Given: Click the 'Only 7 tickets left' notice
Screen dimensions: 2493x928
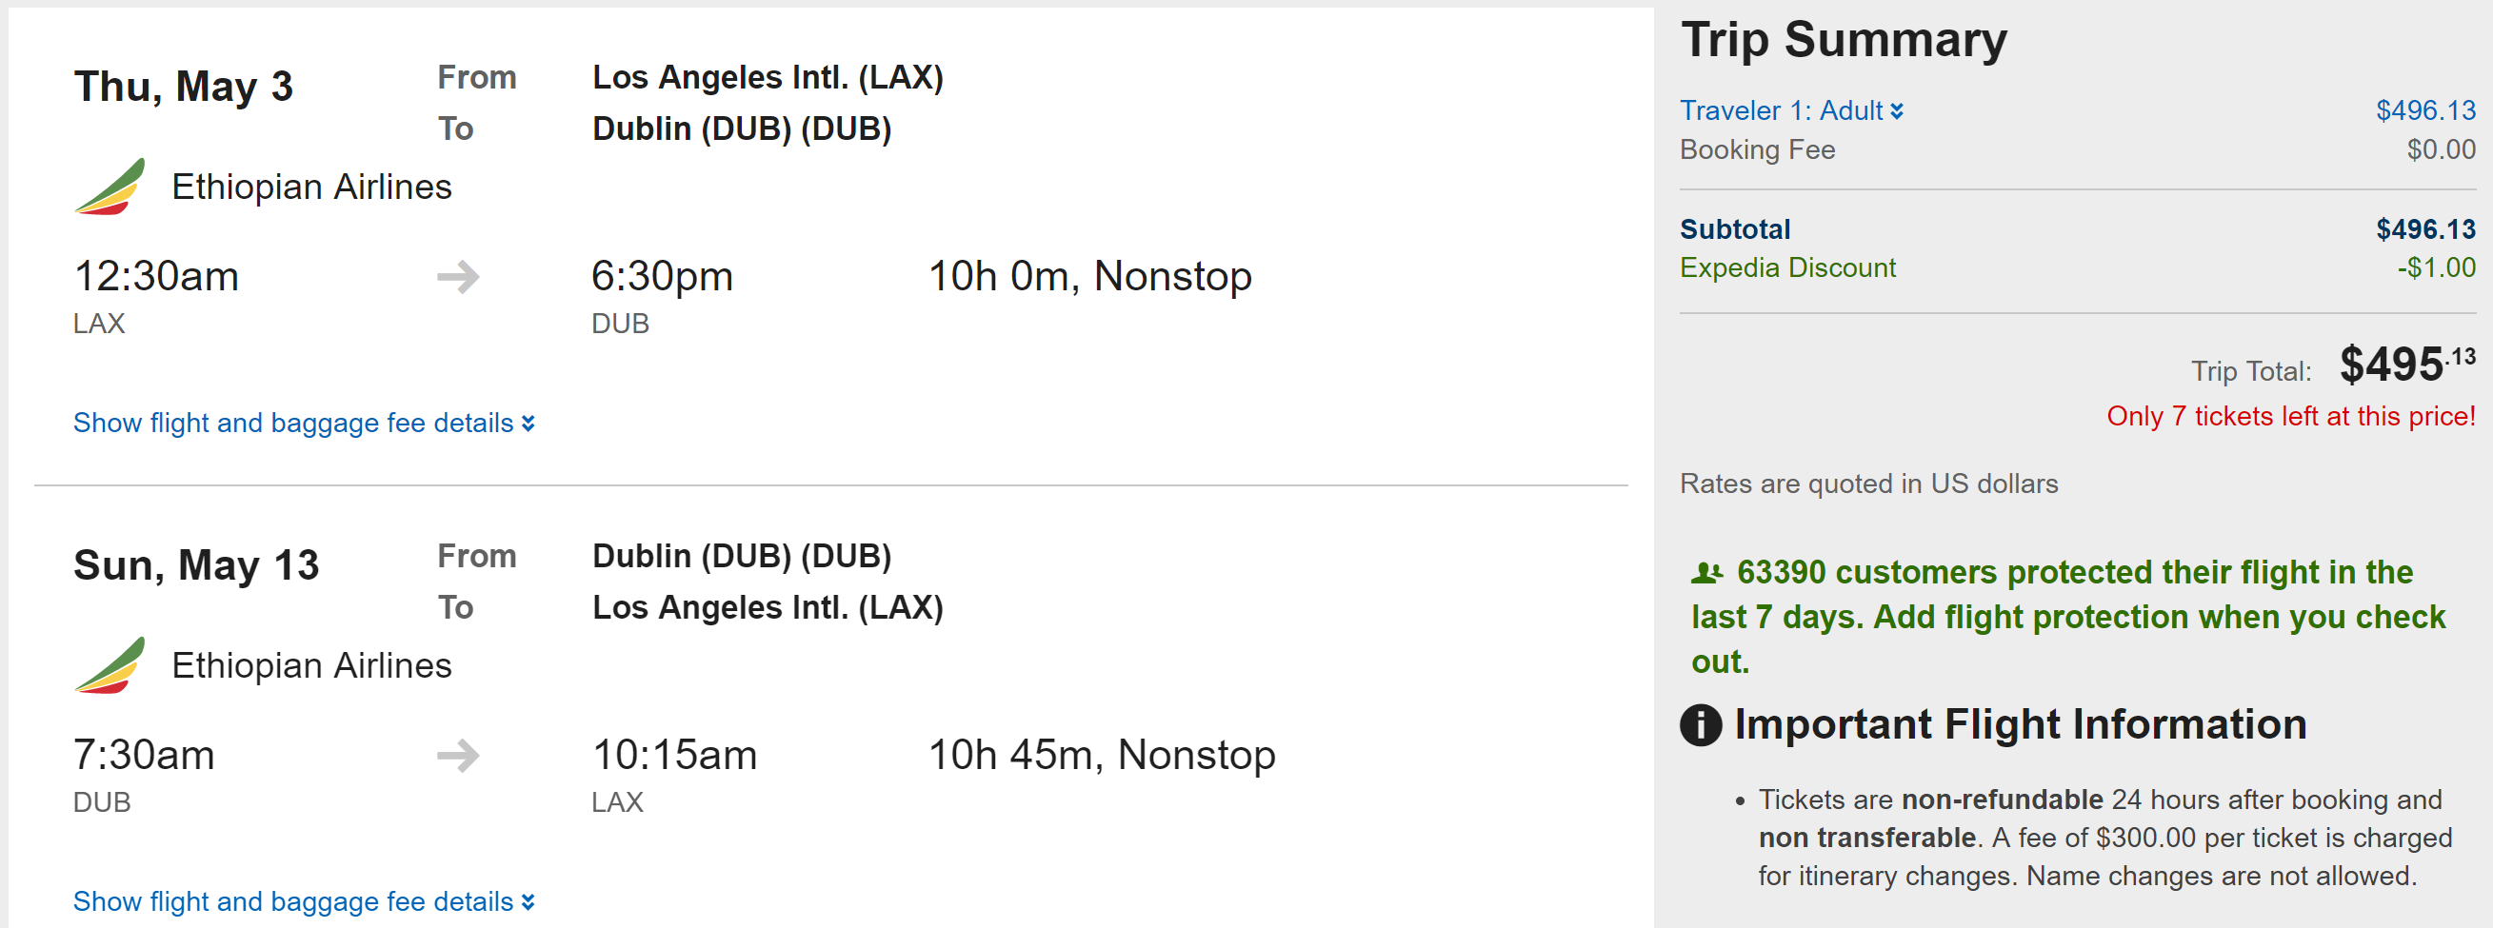Looking at the screenshot, I should pos(2290,417).
